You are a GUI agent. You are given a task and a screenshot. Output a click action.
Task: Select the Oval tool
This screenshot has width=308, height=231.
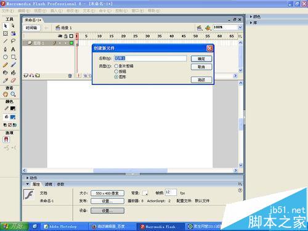pyautogui.click(x=6, y=57)
